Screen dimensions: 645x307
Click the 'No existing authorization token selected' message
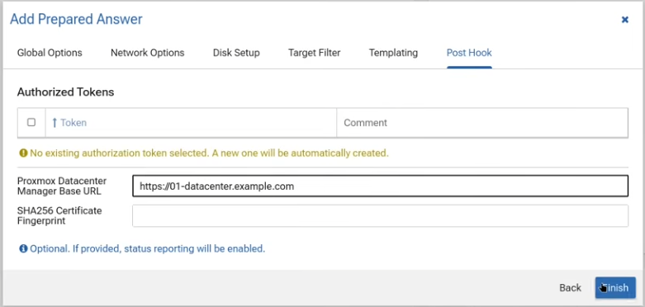click(210, 153)
